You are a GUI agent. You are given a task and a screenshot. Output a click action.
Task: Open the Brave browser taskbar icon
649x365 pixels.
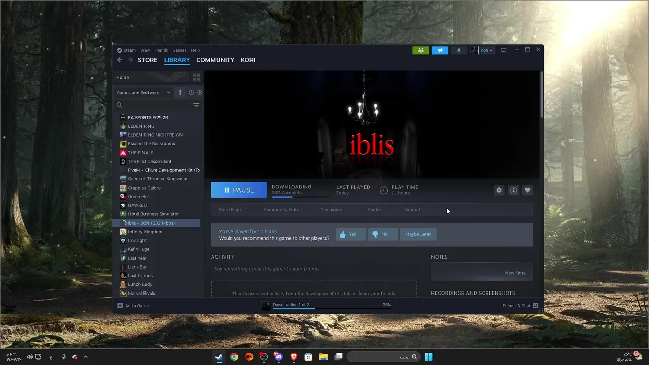294,357
